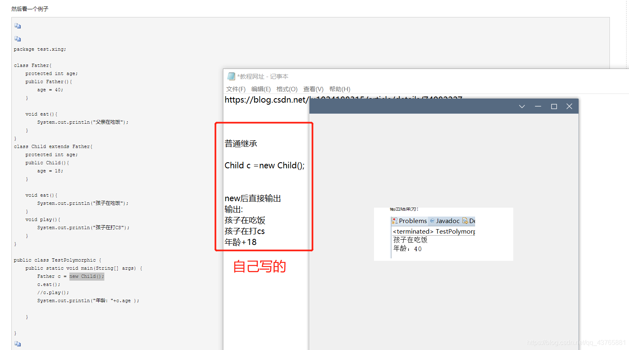Select the Javadoc tab in the Eclipse snippet
This screenshot has height=350, width=629.
445,221
